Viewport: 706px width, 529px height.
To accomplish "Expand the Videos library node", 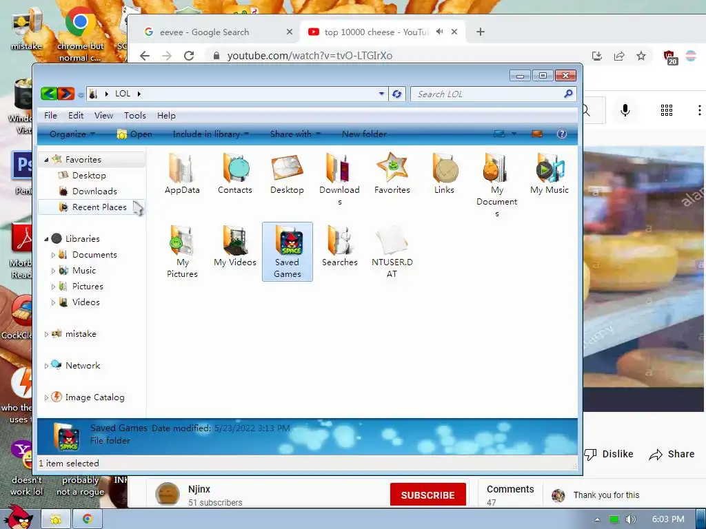I will [x=53, y=302].
